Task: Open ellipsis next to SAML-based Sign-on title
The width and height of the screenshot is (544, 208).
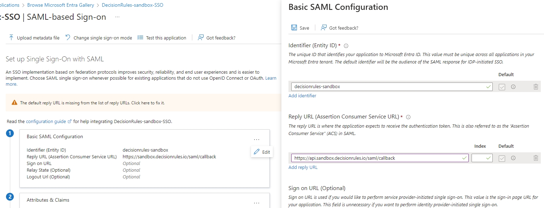Action: point(117,17)
